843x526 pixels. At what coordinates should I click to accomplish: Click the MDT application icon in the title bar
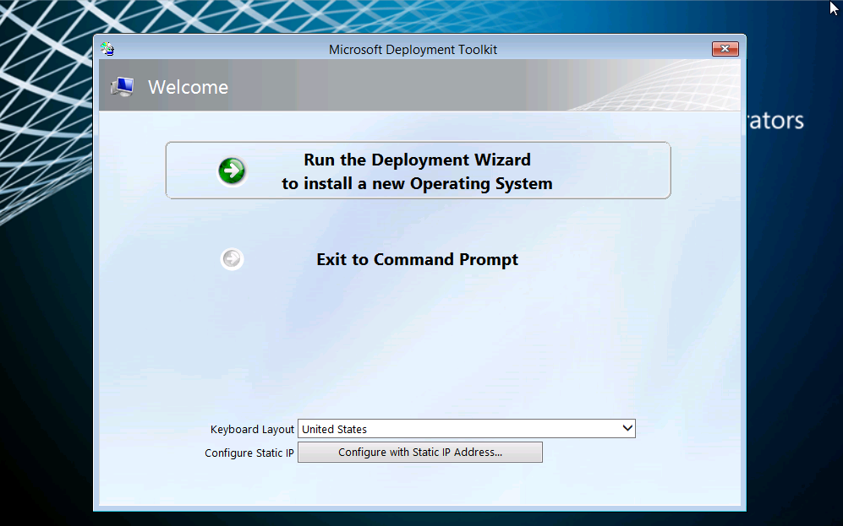pos(108,49)
